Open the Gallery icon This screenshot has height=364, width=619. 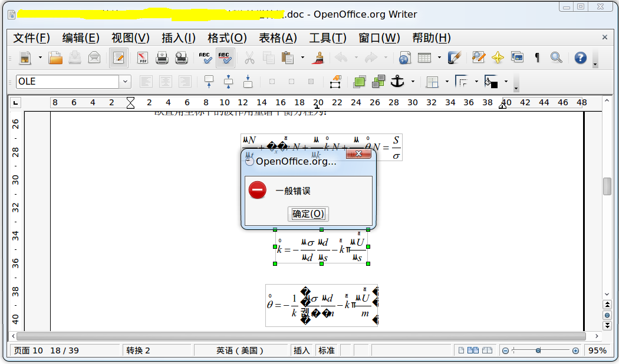pos(517,58)
